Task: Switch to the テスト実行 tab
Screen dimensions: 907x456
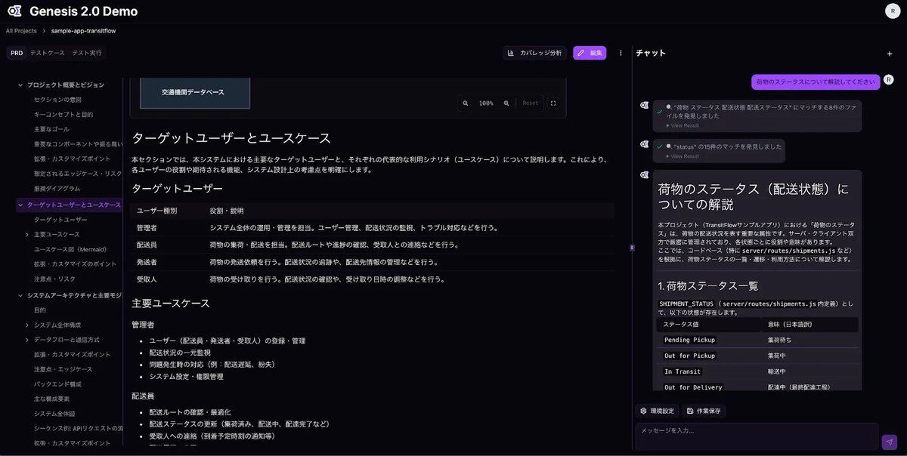Action: coord(86,53)
